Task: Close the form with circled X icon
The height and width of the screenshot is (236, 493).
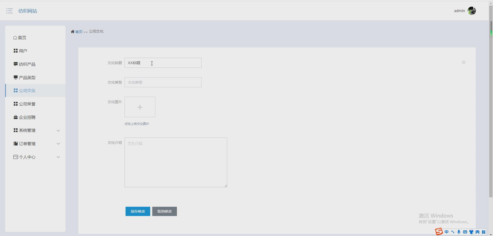Action: [463, 62]
